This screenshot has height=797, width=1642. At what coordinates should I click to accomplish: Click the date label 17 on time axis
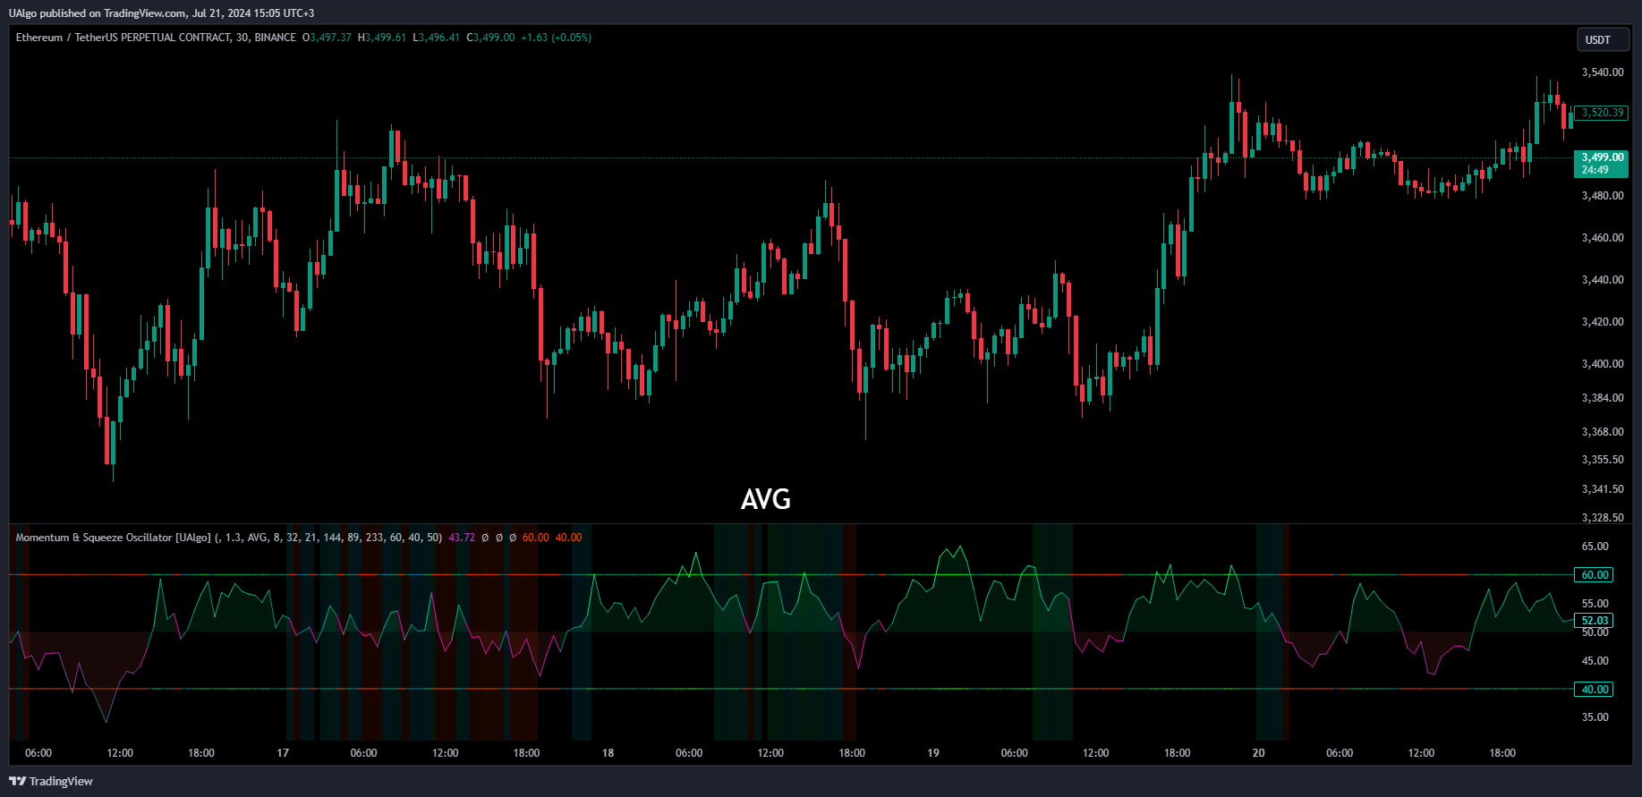pos(283,753)
